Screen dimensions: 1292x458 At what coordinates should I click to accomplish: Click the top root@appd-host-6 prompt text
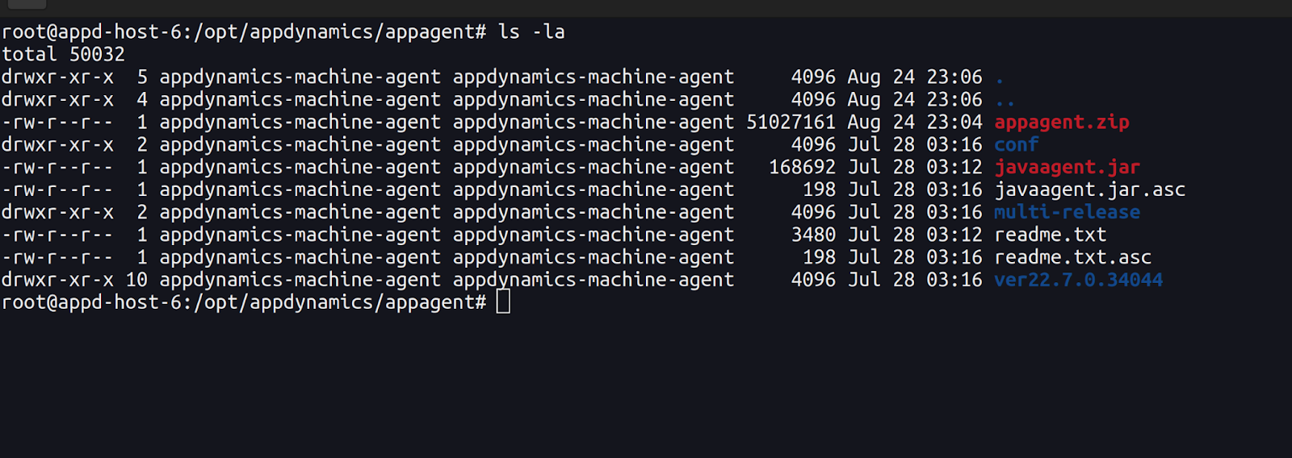(244, 32)
